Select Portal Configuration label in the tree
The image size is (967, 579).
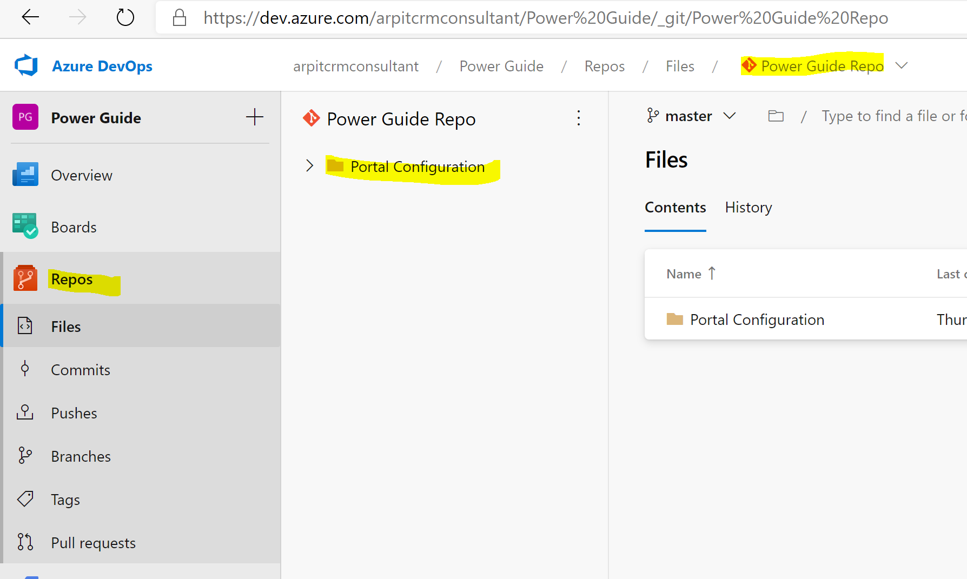coord(418,167)
